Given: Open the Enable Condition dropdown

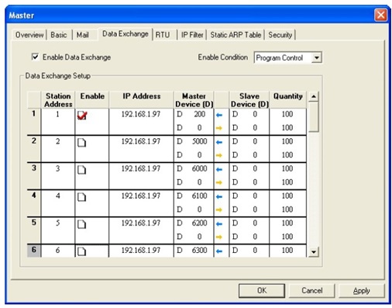Looking at the screenshot, I should point(316,57).
